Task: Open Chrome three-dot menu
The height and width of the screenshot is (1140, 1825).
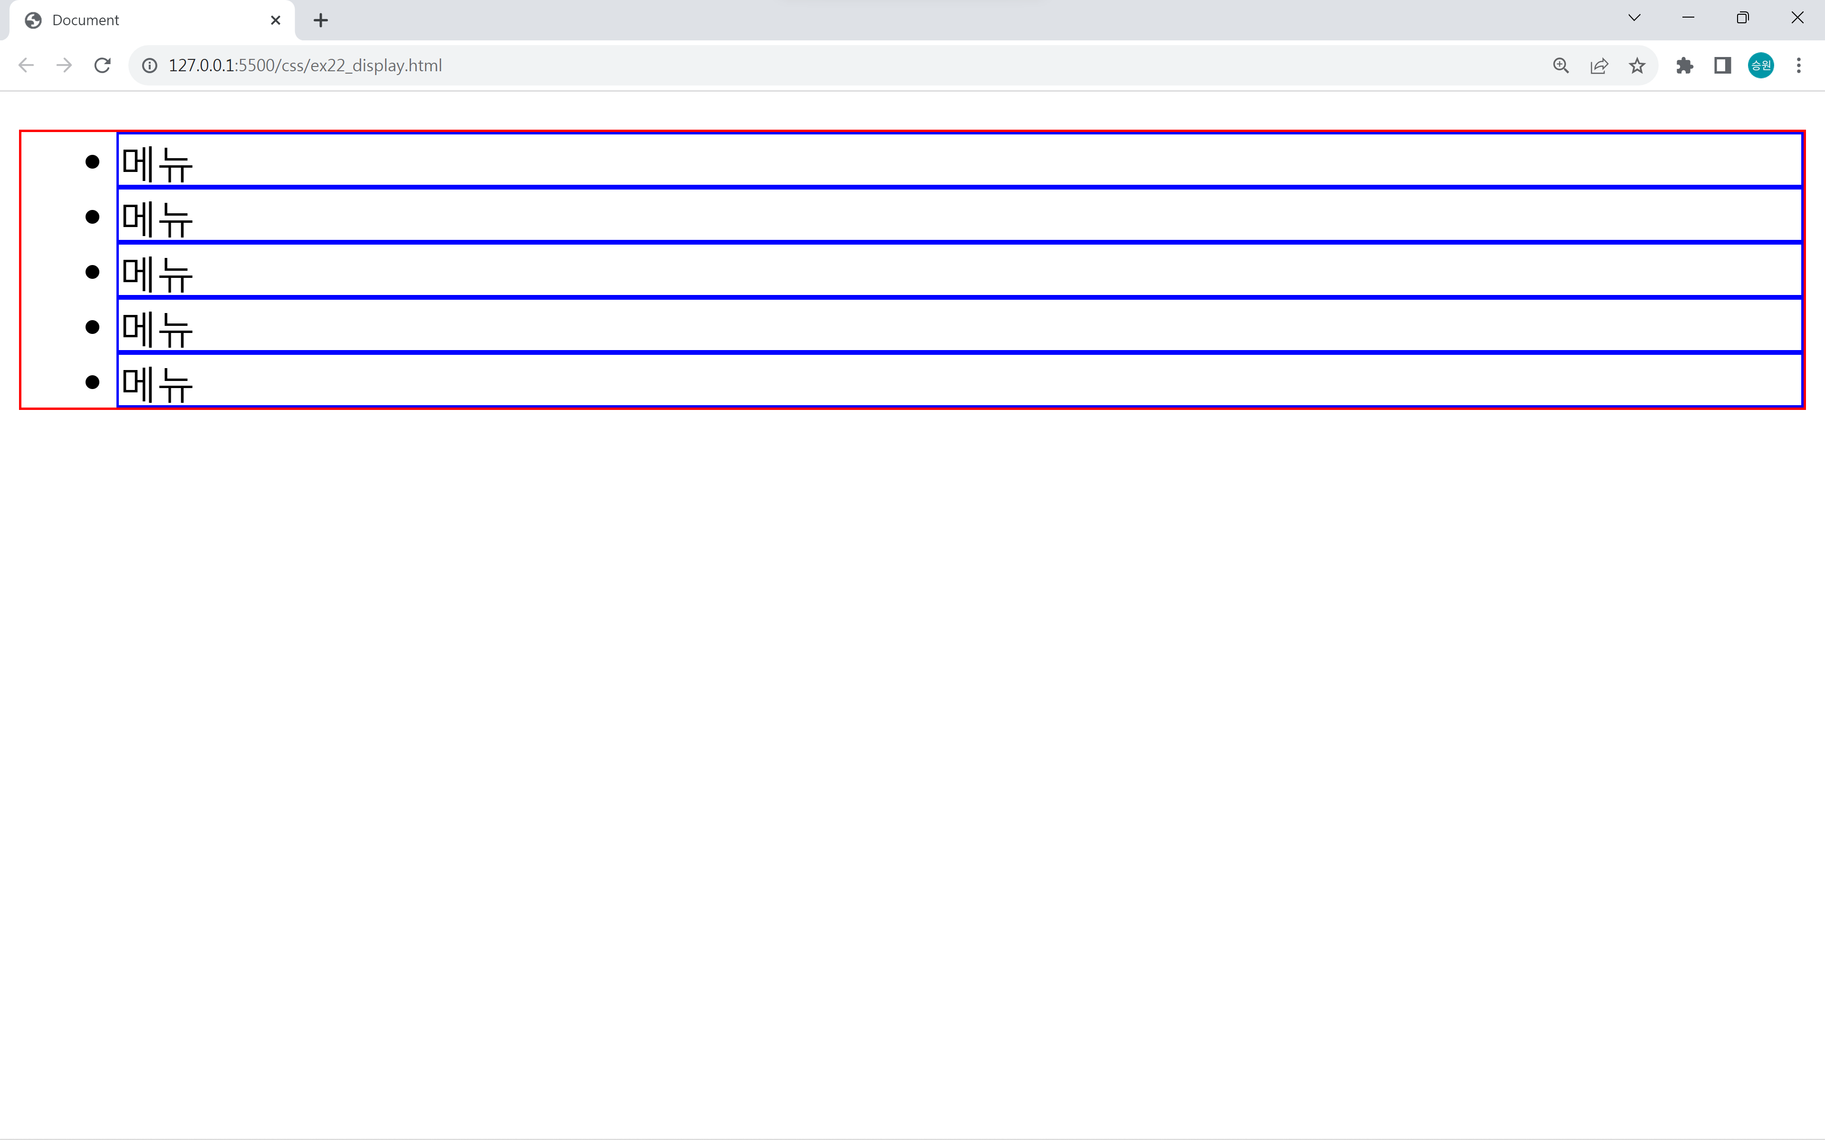Action: point(1798,66)
